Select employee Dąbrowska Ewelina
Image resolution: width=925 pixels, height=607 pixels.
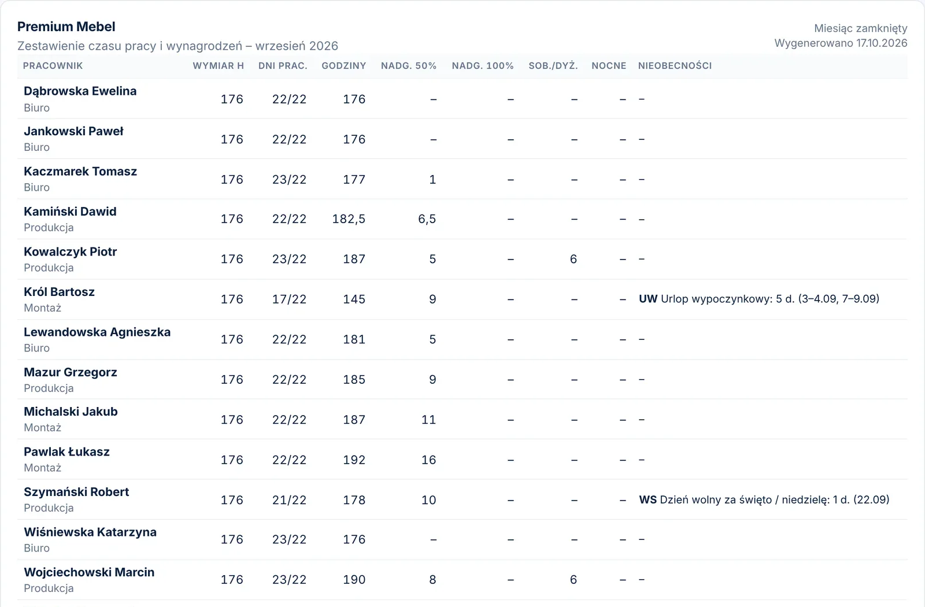pyautogui.click(x=80, y=91)
